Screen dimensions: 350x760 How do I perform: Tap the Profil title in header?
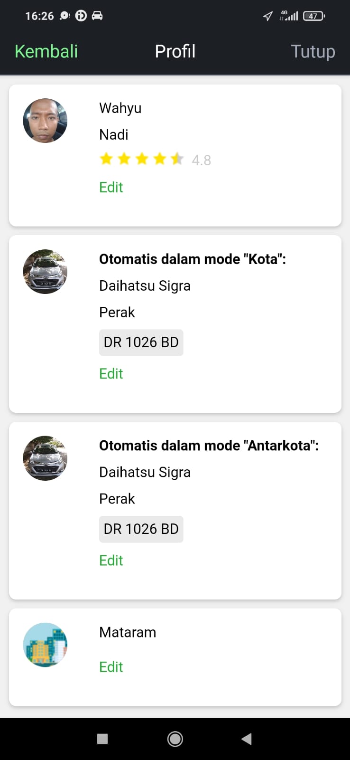pos(175,51)
